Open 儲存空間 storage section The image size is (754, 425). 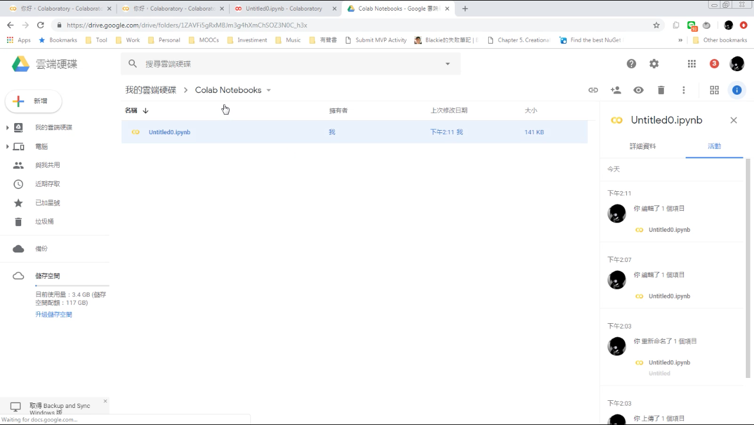click(x=48, y=276)
